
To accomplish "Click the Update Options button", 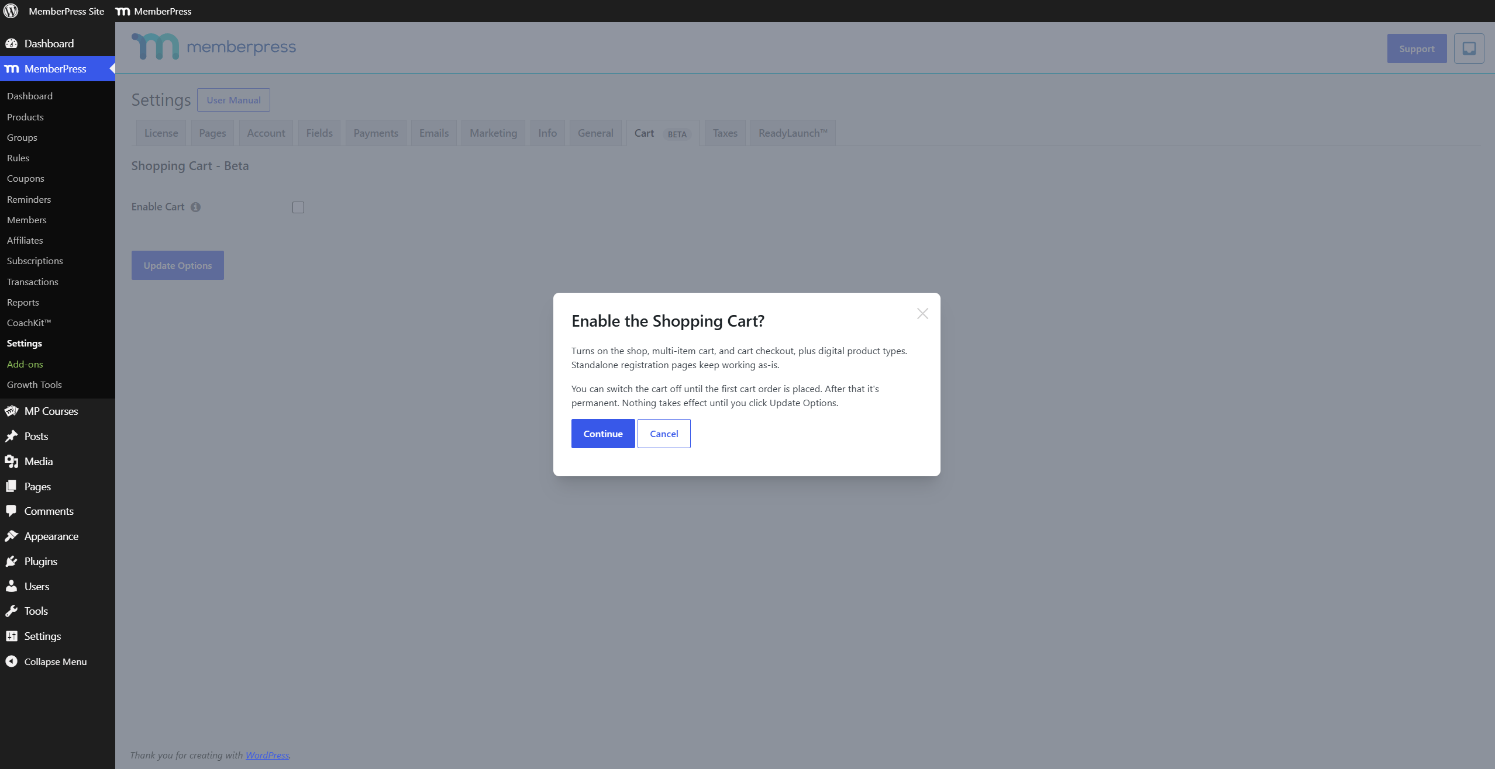I will click(178, 265).
